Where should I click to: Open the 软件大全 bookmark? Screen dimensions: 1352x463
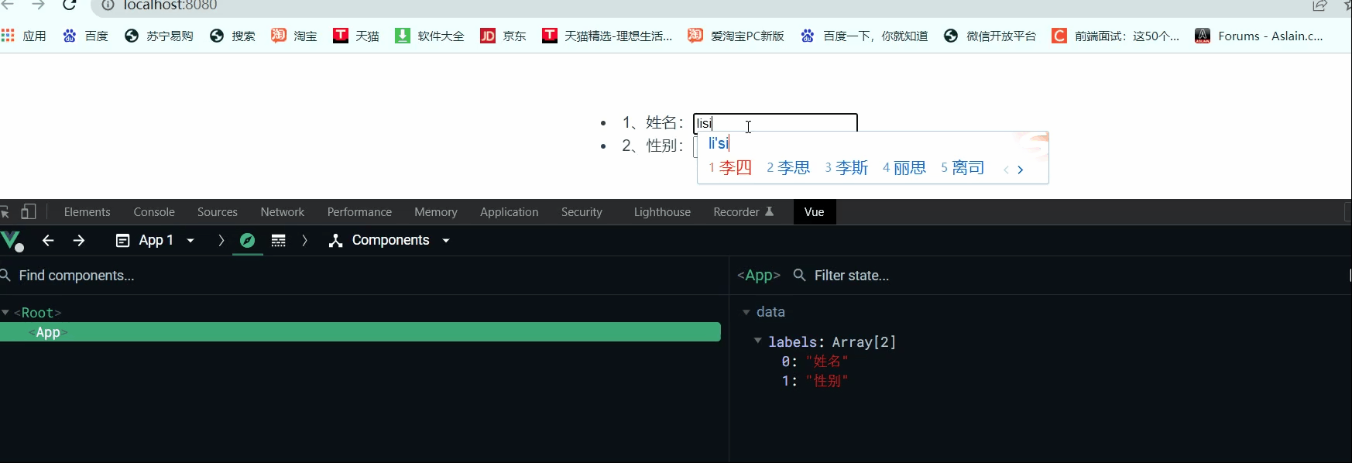[430, 36]
